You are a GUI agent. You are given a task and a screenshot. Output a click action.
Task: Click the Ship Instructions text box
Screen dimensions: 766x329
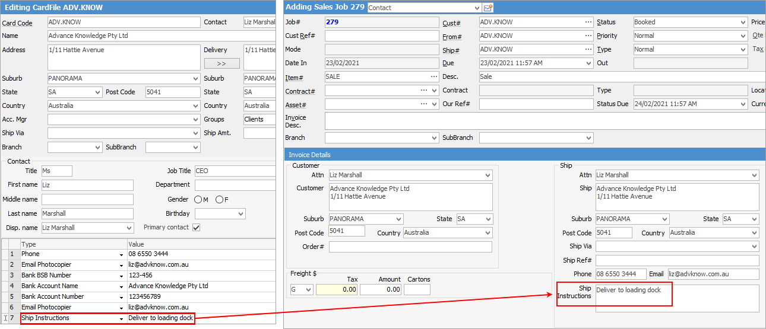coord(677,298)
